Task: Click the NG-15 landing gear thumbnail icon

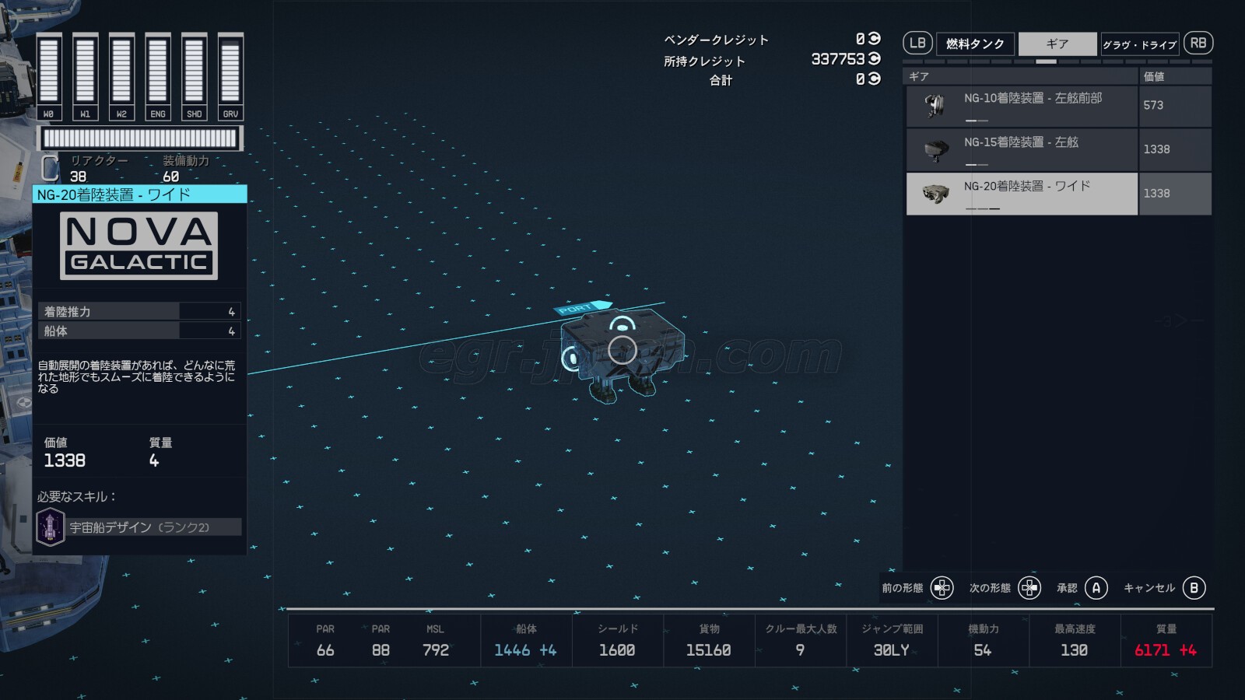Action: click(x=935, y=149)
